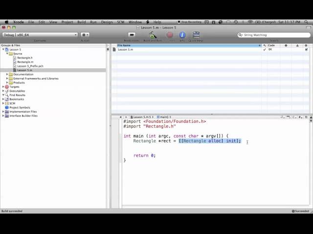313x234 pixels.
Task: Go back with editor history arrow
Action: tap(121, 117)
